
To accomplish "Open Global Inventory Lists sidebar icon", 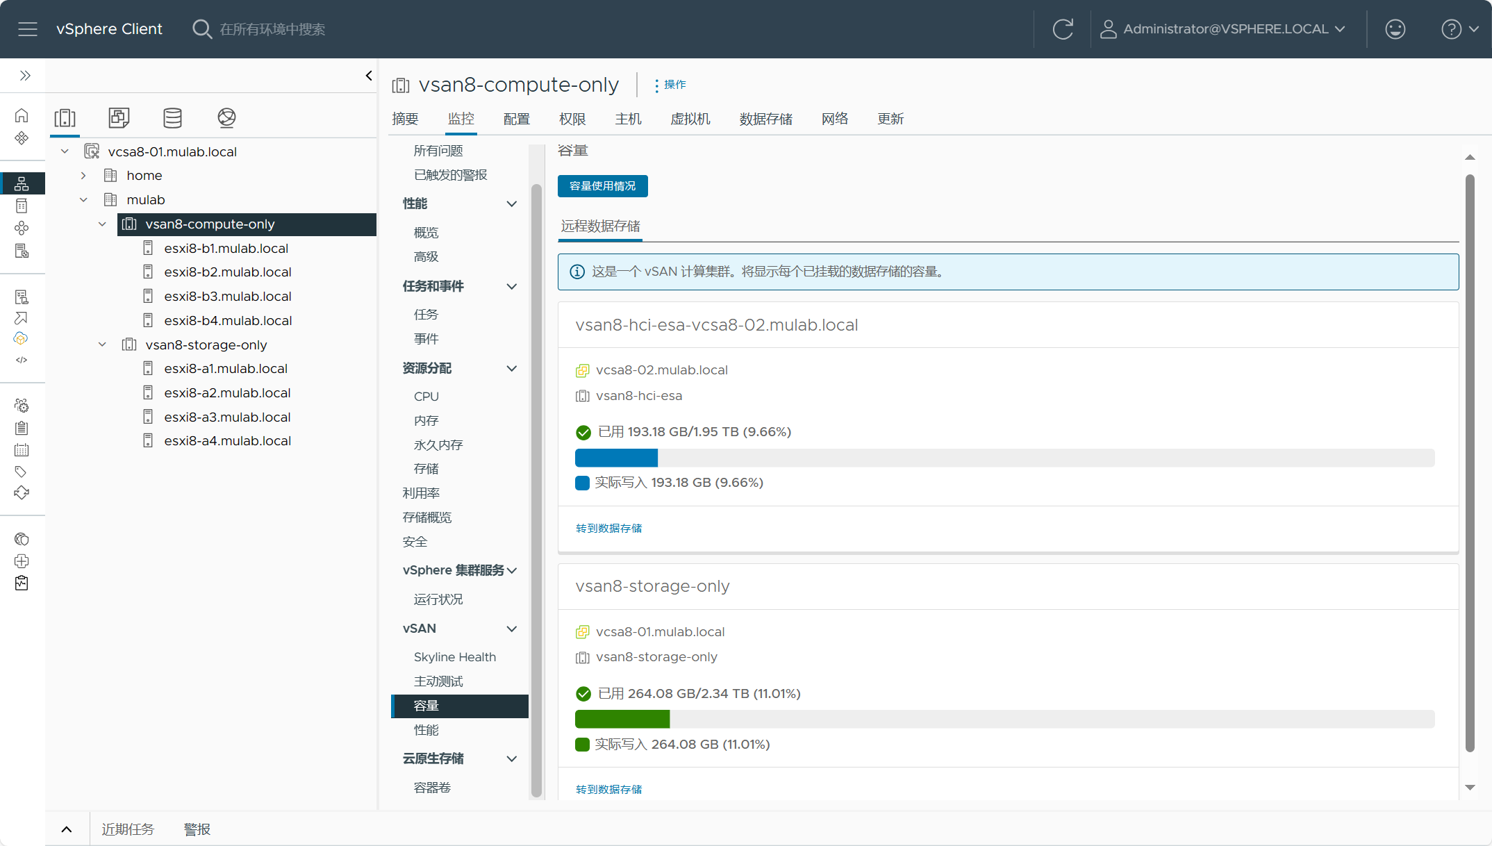I will click(x=22, y=251).
